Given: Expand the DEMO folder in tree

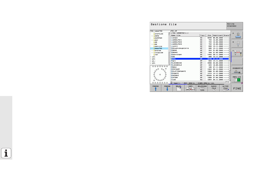Looking at the screenshot, I should click(x=152, y=36).
